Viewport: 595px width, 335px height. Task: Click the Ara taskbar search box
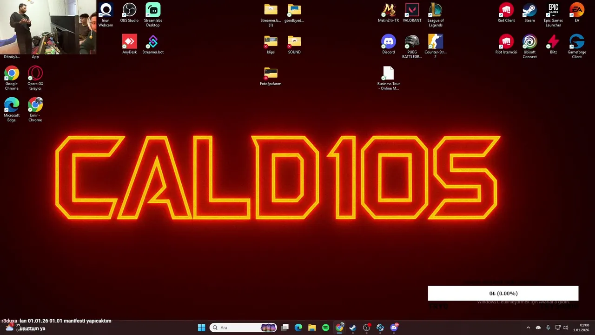[244, 328]
